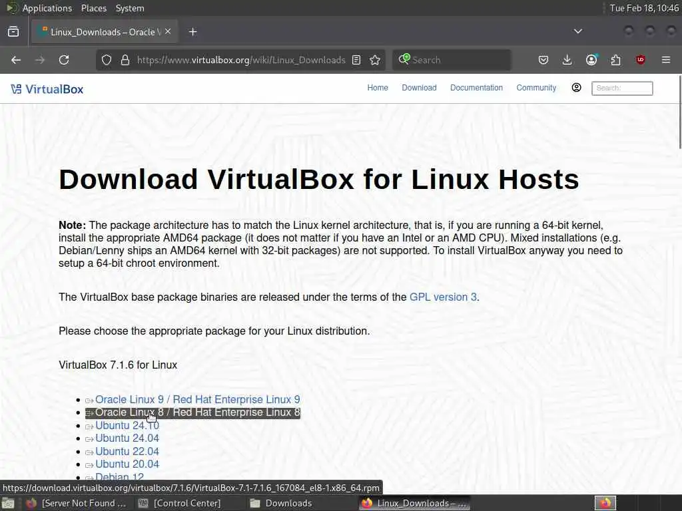Reload the current page

[x=64, y=60]
